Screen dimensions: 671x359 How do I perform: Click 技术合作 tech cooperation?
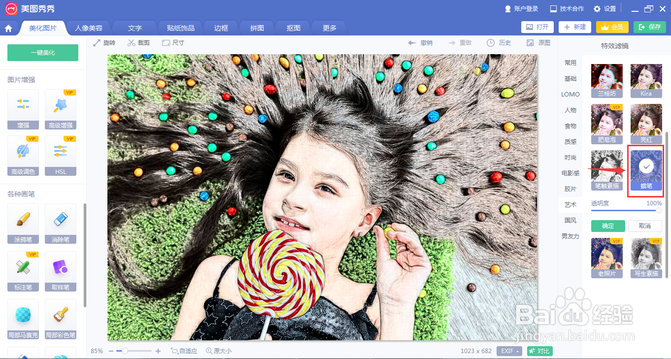pyautogui.click(x=567, y=9)
